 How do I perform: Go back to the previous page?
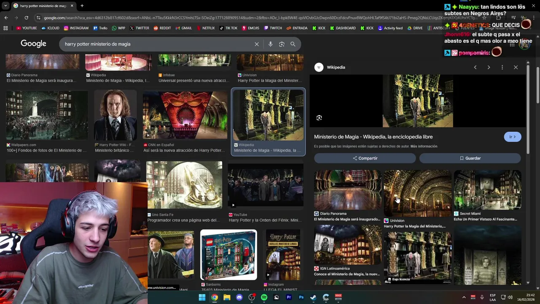6,18
